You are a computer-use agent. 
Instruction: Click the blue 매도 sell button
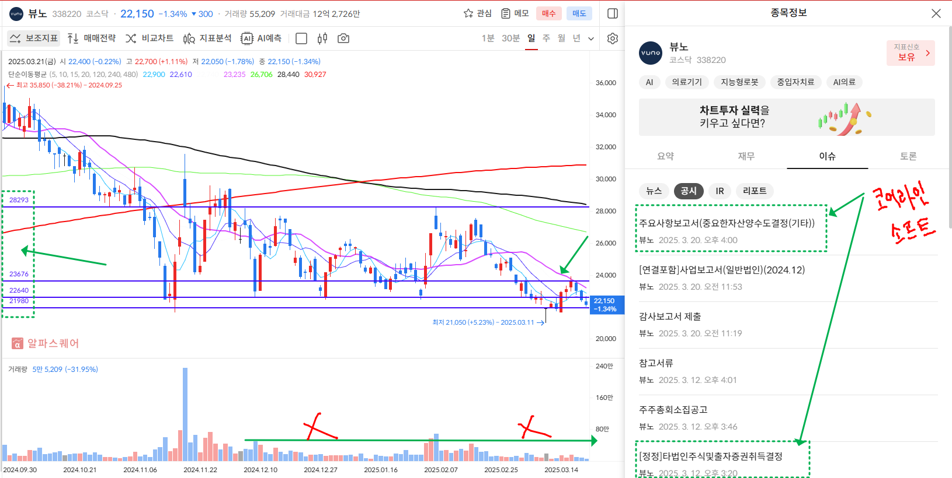(x=579, y=13)
